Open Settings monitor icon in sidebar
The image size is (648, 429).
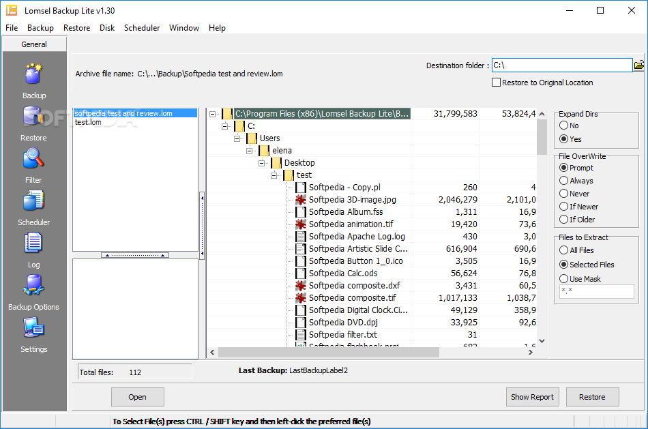(x=33, y=328)
